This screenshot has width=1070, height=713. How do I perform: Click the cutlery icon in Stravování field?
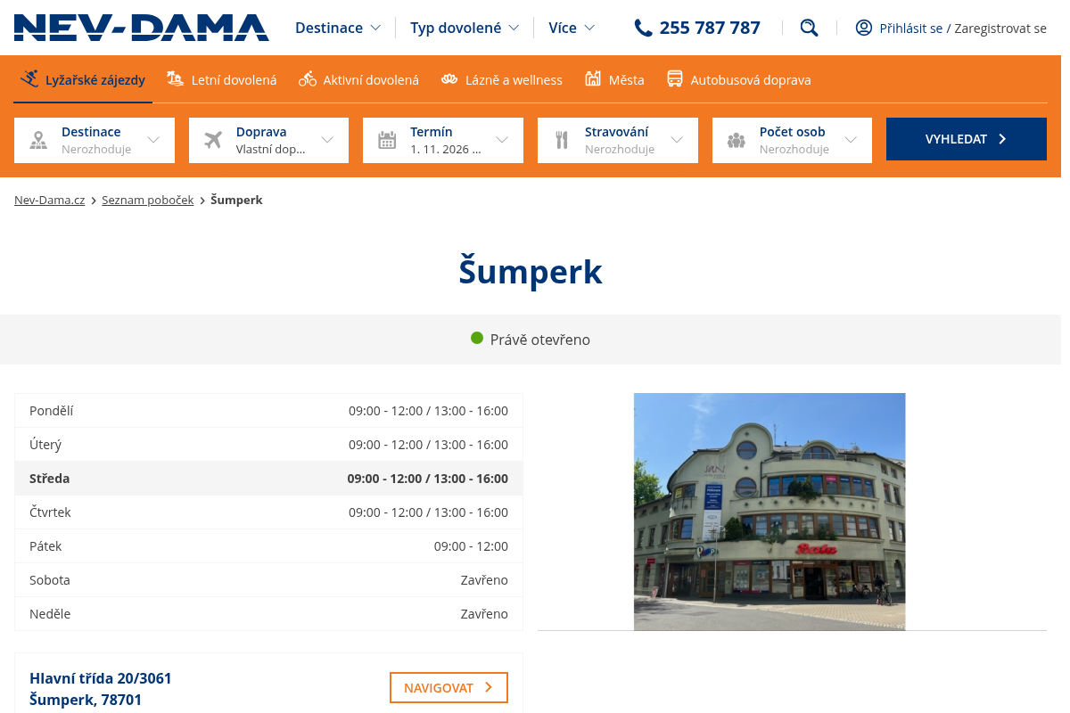click(x=562, y=140)
